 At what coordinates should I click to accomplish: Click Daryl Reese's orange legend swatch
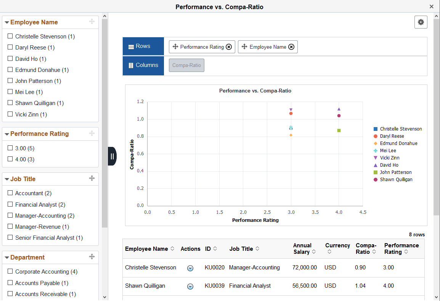point(376,136)
